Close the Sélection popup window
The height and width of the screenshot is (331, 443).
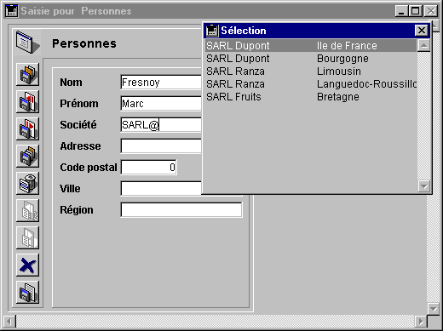pyautogui.click(x=422, y=30)
